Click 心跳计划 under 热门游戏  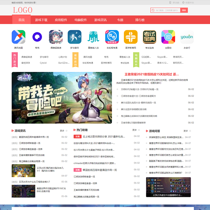coord(62,57)
